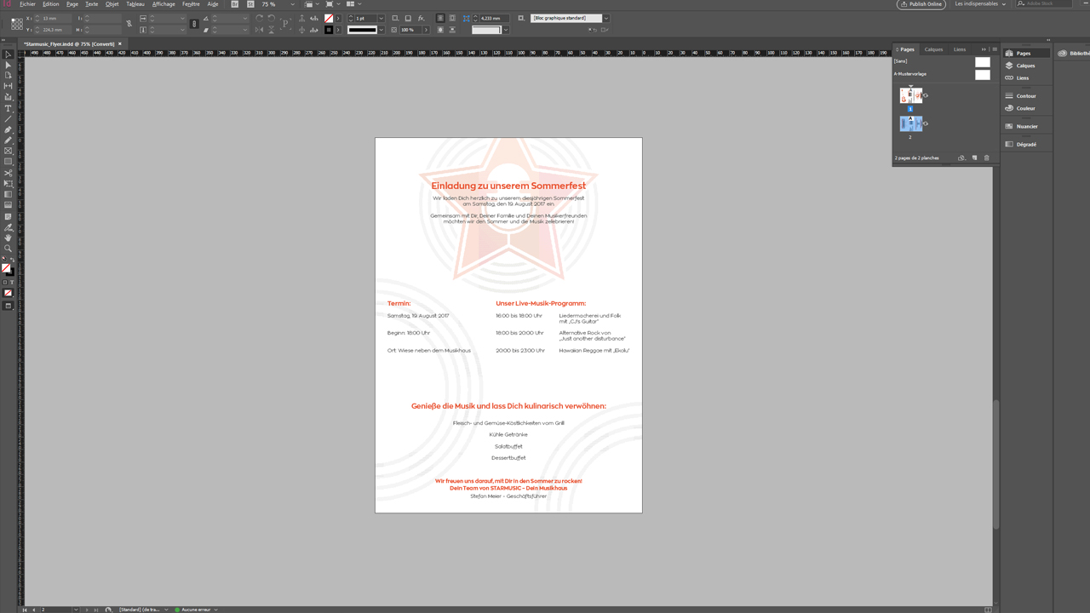1090x613 pixels.
Task: Select the Page tool
Action: (x=9, y=75)
